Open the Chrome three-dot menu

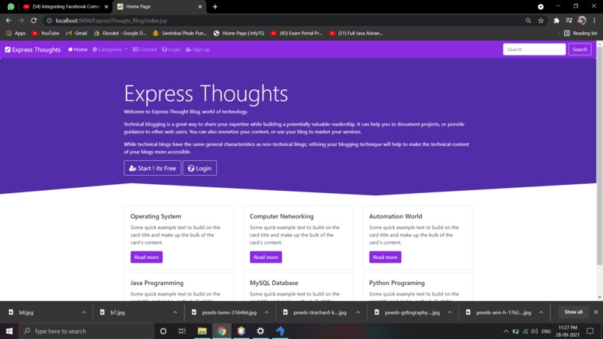(595, 20)
